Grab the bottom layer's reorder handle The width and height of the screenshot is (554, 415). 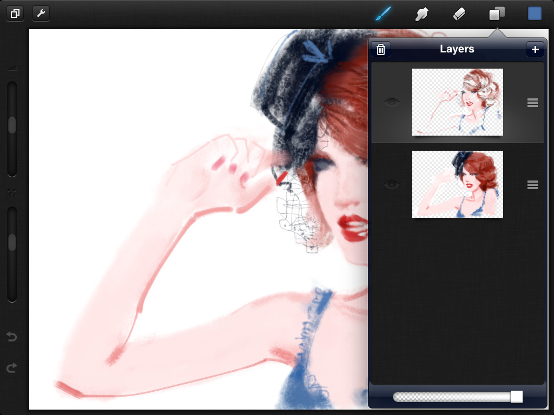532,185
